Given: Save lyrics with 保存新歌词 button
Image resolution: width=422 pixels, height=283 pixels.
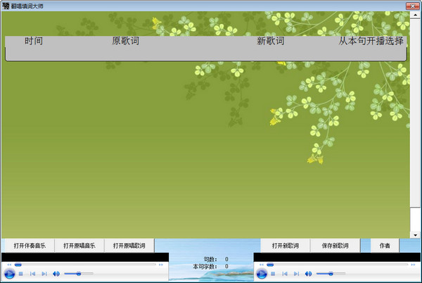Looking at the screenshot, I should [335, 246].
